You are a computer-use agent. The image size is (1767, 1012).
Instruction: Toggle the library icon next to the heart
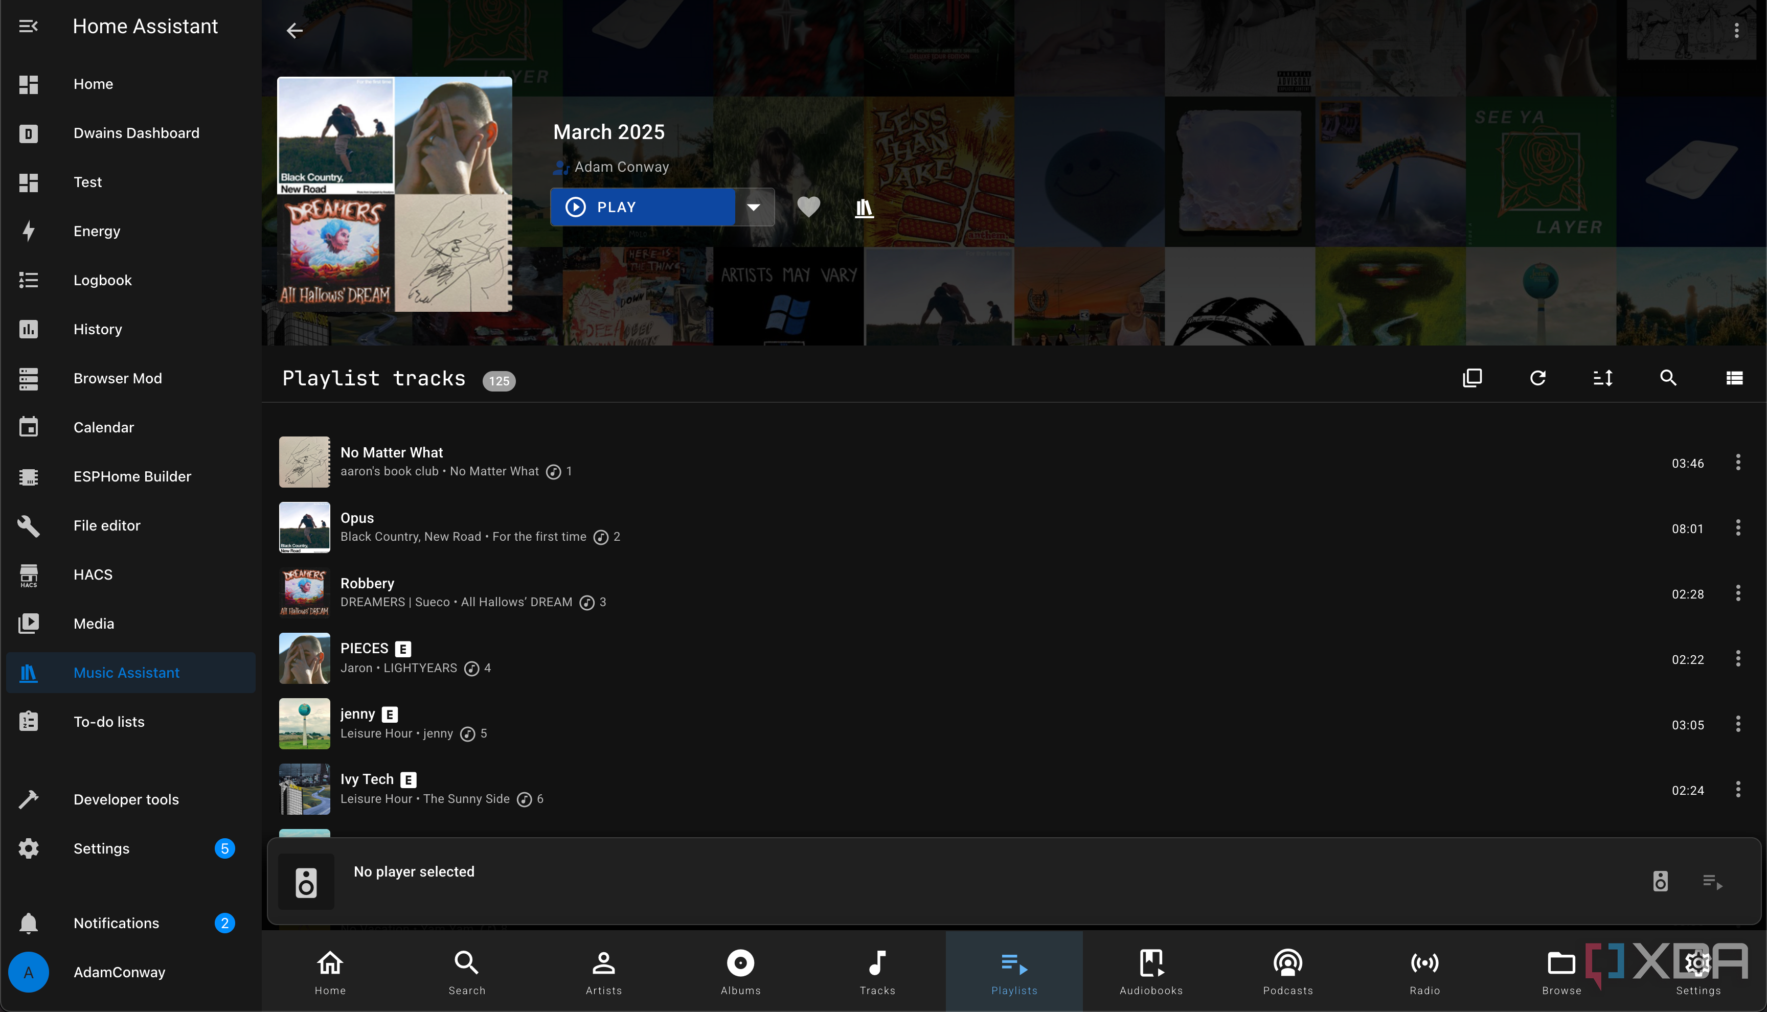864,207
